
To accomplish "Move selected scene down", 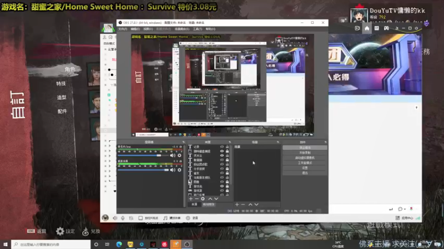I will [x=256, y=204].
